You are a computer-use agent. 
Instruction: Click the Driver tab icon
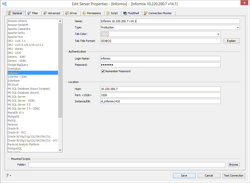pos(67,13)
